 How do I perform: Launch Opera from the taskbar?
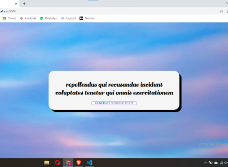(58, 163)
